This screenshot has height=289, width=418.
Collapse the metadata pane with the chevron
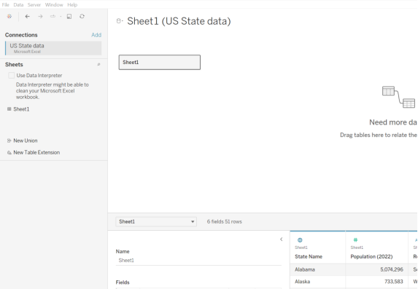pyautogui.click(x=282, y=239)
